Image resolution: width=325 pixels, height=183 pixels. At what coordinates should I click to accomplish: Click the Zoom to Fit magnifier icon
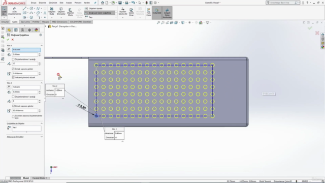point(158,22)
